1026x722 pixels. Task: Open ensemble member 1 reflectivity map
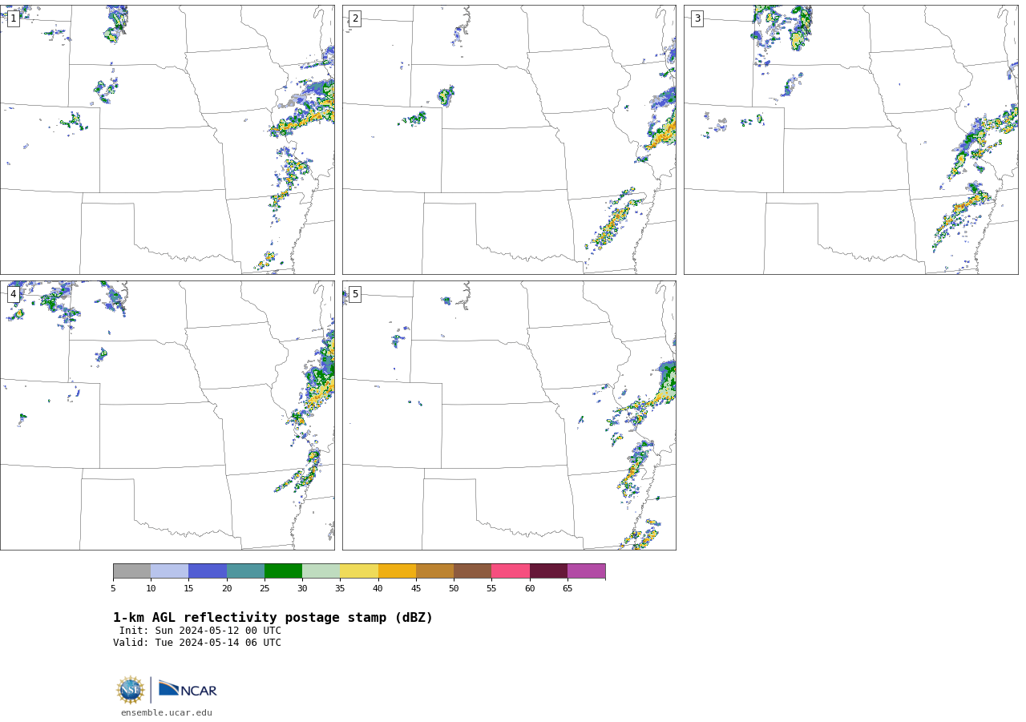click(167, 139)
